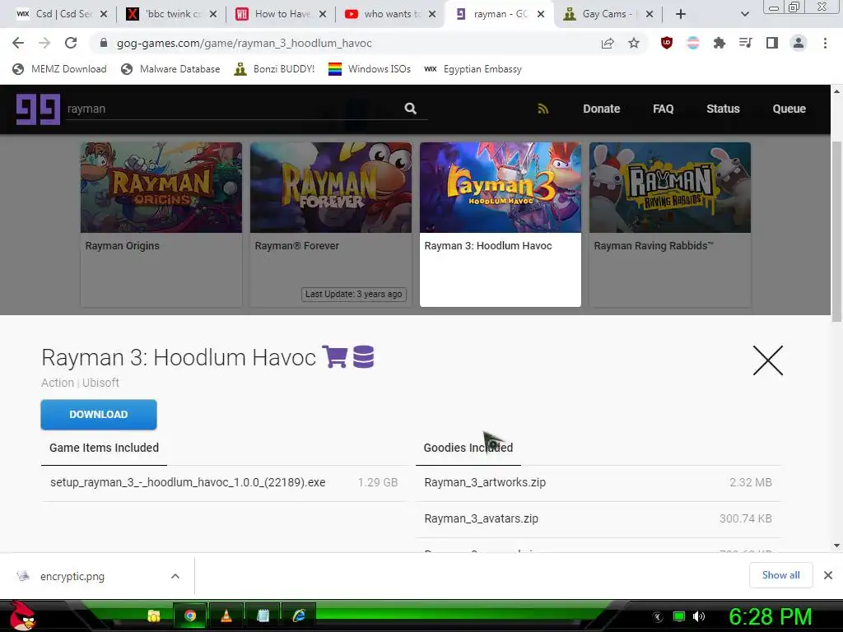843x632 pixels.
Task: Click Show all downloads button
Action: tap(780, 575)
